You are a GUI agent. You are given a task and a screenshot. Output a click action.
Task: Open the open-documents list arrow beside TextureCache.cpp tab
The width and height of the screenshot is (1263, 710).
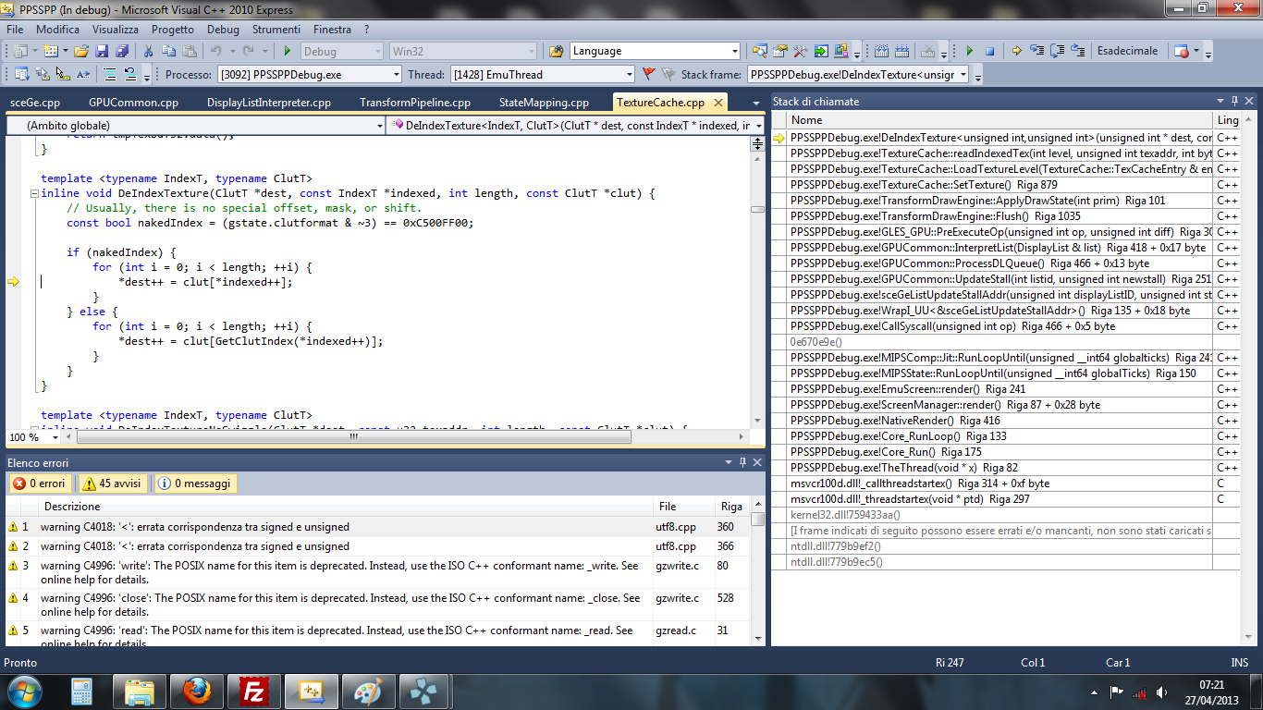pyautogui.click(x=758, y=103)
